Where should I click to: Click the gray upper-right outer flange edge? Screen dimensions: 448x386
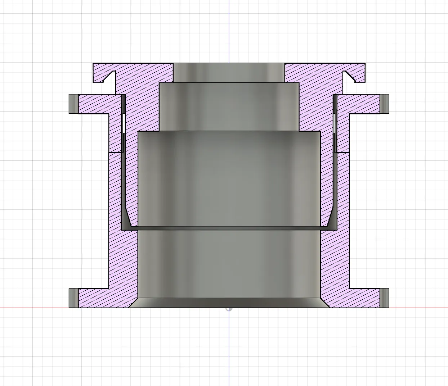coord(385,104)
